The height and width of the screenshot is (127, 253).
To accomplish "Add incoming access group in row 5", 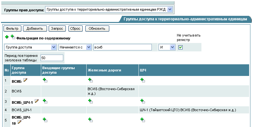I will (x=45, y=120).
